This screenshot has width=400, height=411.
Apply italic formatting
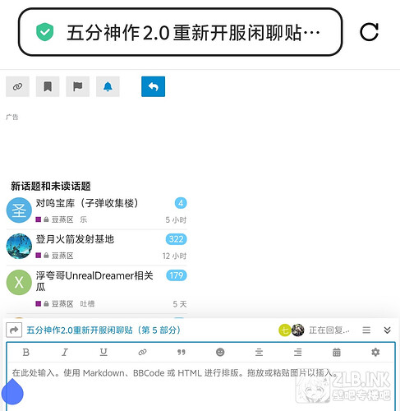click(x=65, y=353)
